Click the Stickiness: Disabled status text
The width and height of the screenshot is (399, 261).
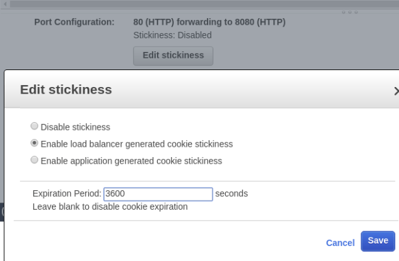(x=172, y=35)
